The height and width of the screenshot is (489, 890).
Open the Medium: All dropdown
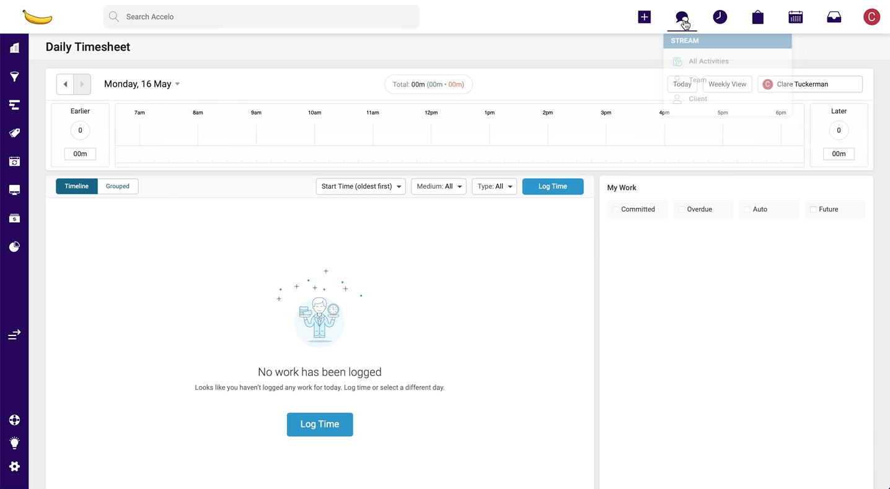(439, 186)
